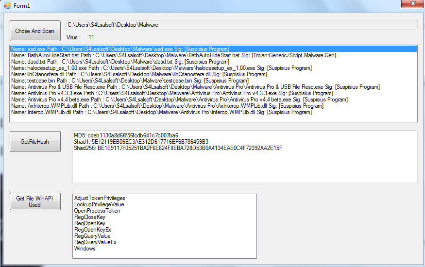The height and width of the screenshot is (267, 425).
Task: Click the Get File WinAPI Used button
Action: point(35,201)
